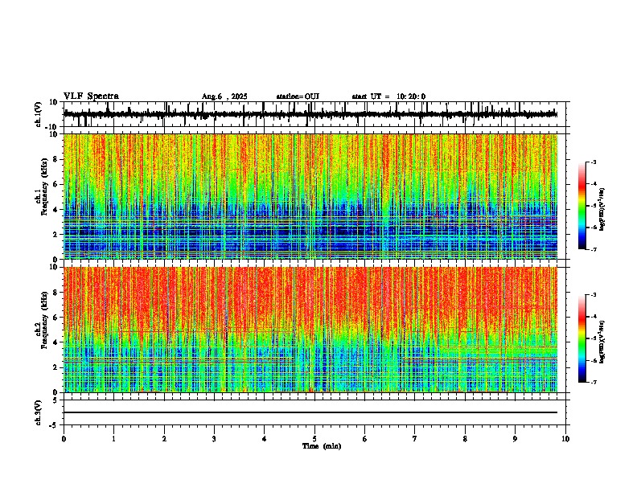Screen dimensions: 637x492
Task: Click the "-3" label on ch.1 colorbar
Action: [594, 162]
